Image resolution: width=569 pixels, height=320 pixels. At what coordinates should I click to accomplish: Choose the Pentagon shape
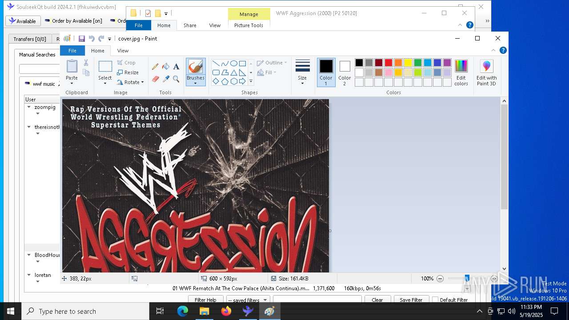[x=224, y=81]
